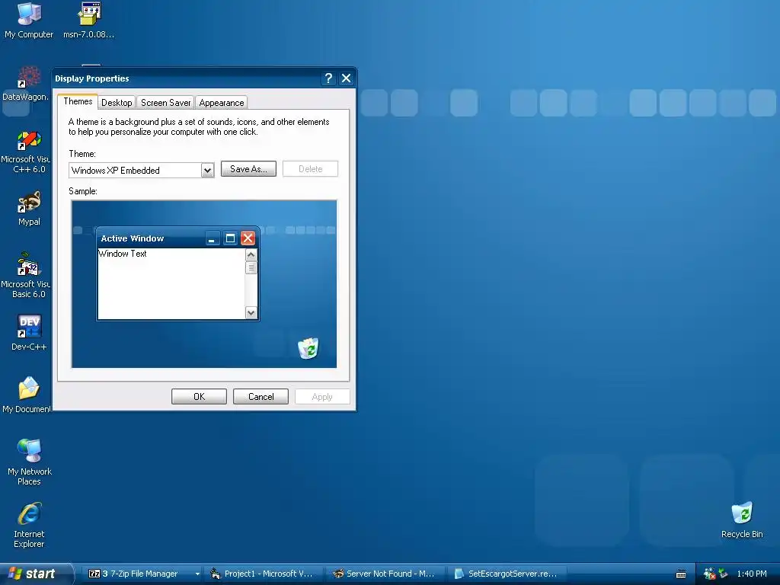The height and width of the screenshot is (585, 780).
Task: Click the Safely Remove Hardware tray icon
Action: point(724,574)
